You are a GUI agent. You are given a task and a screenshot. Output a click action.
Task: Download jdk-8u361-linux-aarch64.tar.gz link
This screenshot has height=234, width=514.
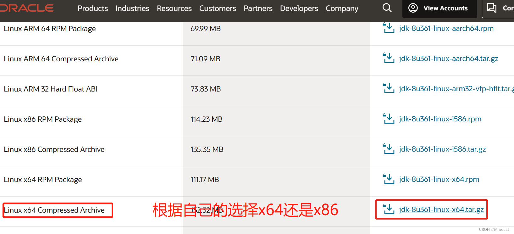pyautogui.click(x=449, y=58)
